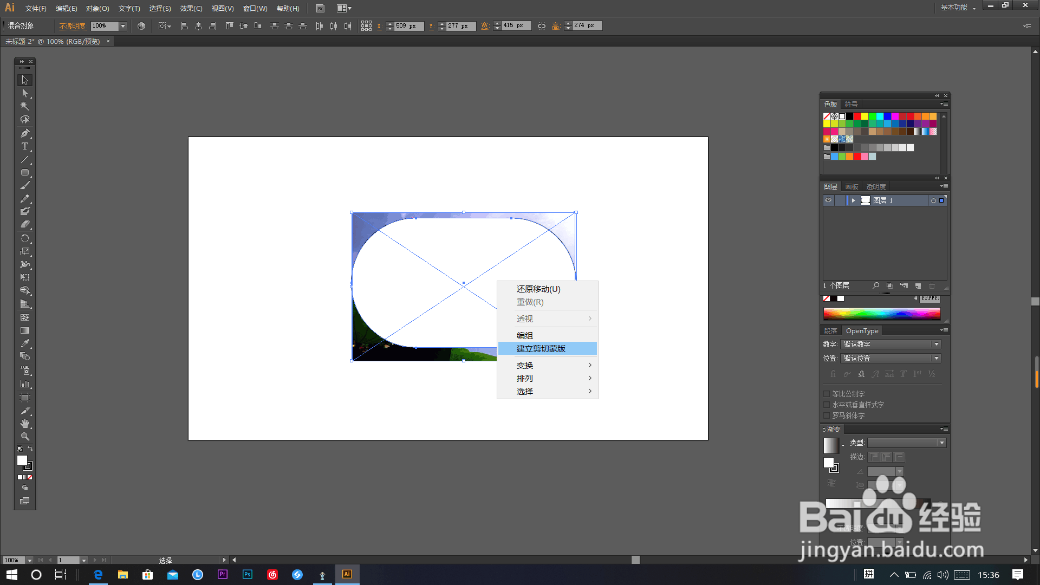
Task: Switch to the 透明度 panel tab
Action: click(875, 186)
